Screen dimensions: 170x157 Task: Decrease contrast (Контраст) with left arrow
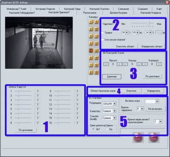click(145, 64)
